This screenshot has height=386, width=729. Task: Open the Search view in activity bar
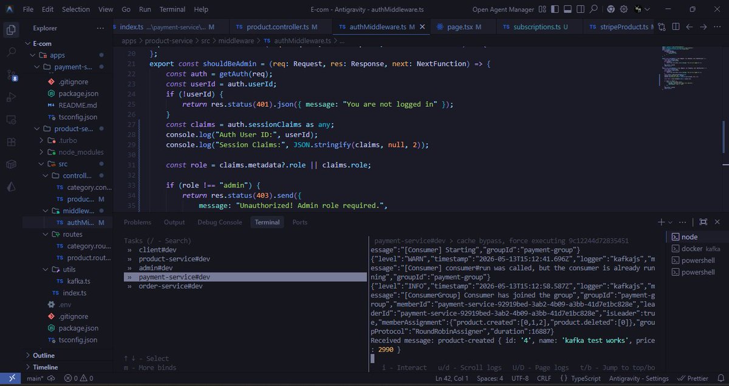pyautogui.click(x=11, y=52)
